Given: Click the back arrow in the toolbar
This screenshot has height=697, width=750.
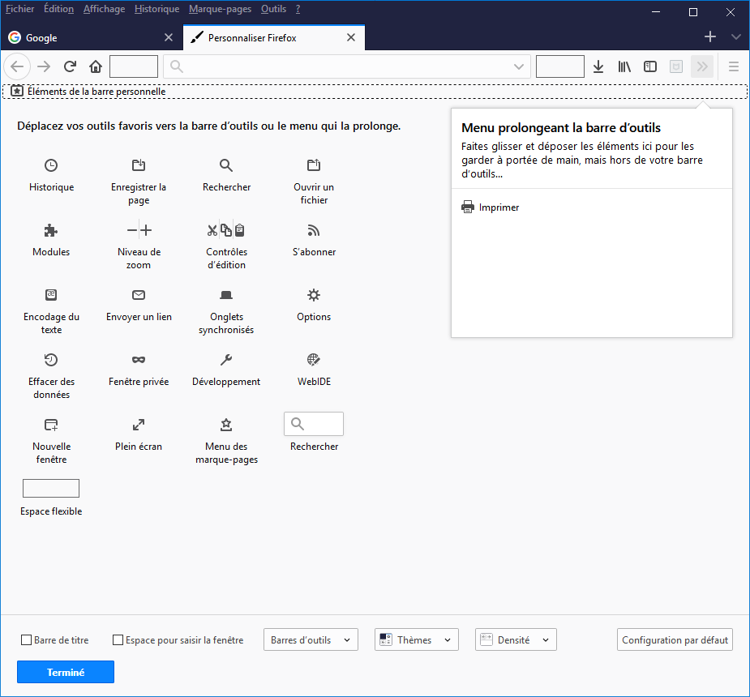Looking at the screenshot, I should point(17,66).
